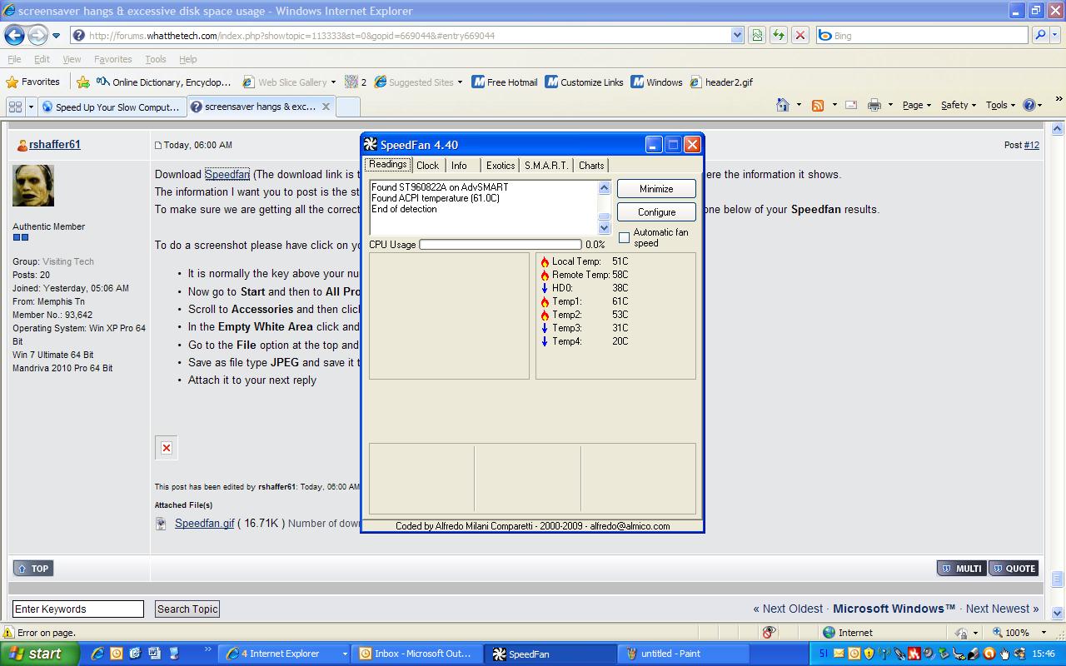Open the Info tab in SpeedFan

[459, 166]
